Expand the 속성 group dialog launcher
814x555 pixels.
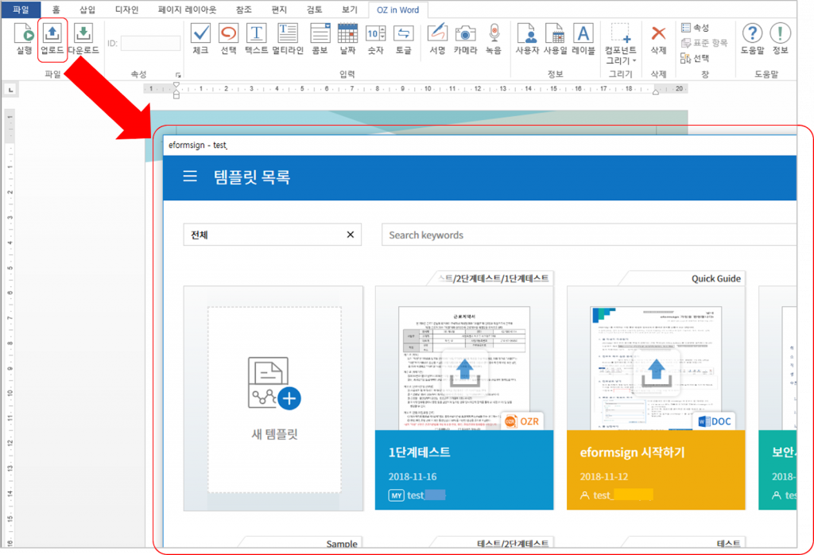[178, 76]
